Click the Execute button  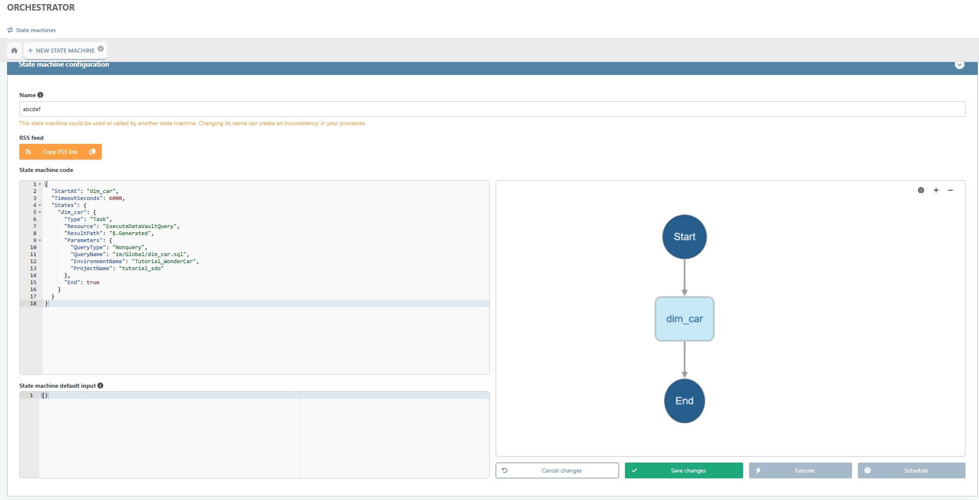pyautogui.click(x=800, y=470)
